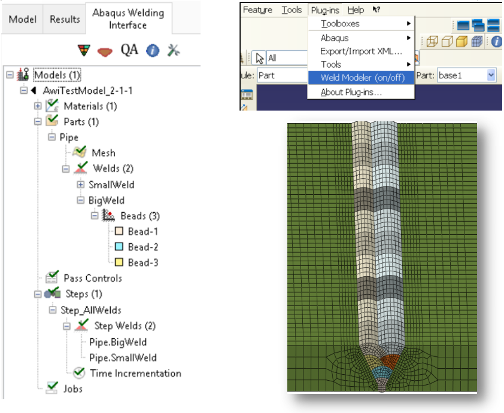Collapse the Pipe node
This screenshot has width=504, height=413.
click(x=51, y=137)
